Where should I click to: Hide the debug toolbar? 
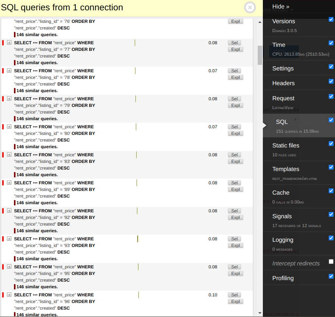(x=281, y=7)
